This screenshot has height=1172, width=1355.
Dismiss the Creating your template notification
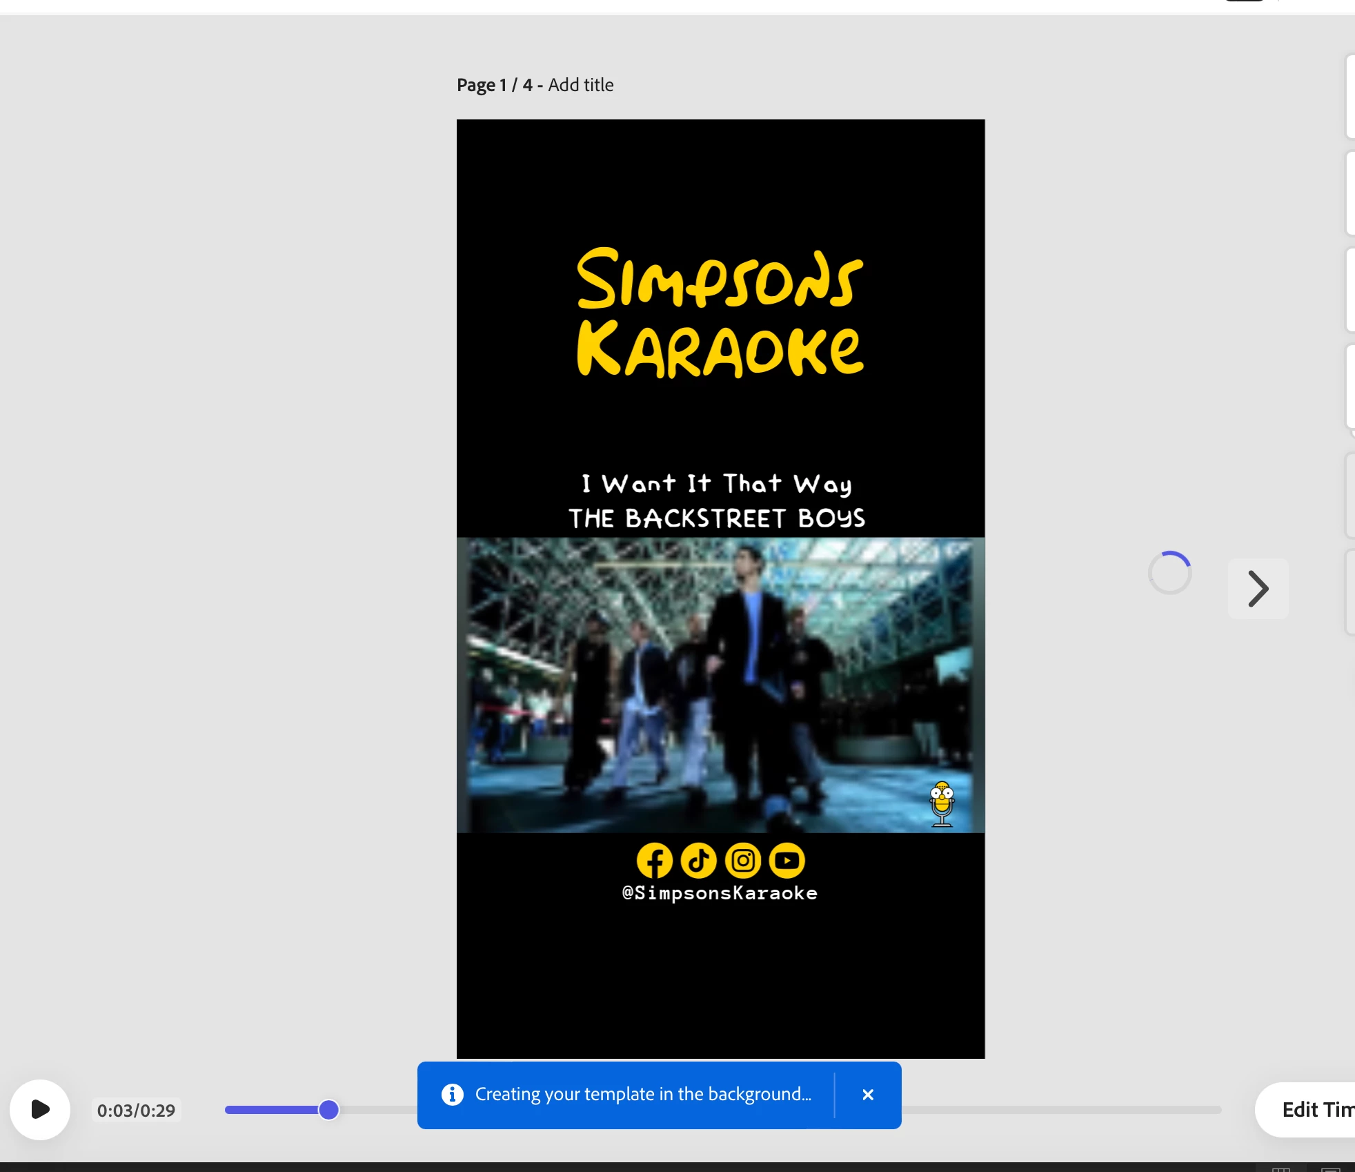click(x=868, y=1095)
